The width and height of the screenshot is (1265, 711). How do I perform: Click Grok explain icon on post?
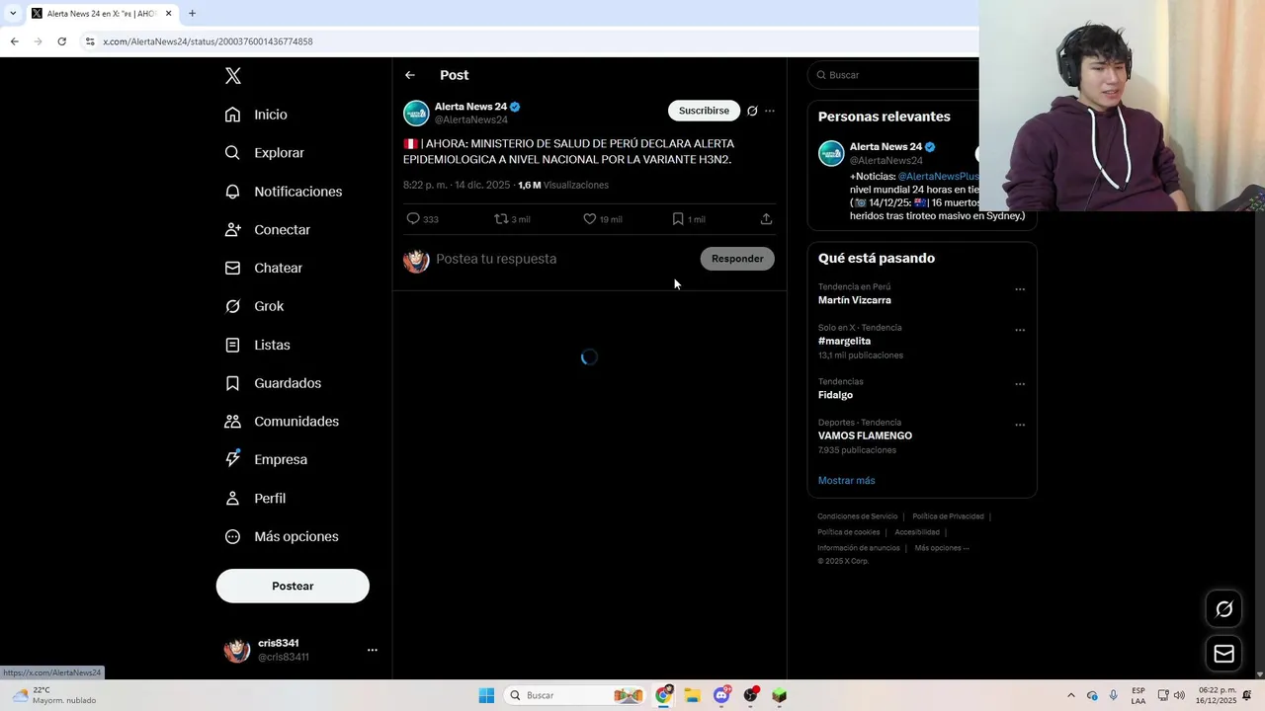[x=752, y=111]
